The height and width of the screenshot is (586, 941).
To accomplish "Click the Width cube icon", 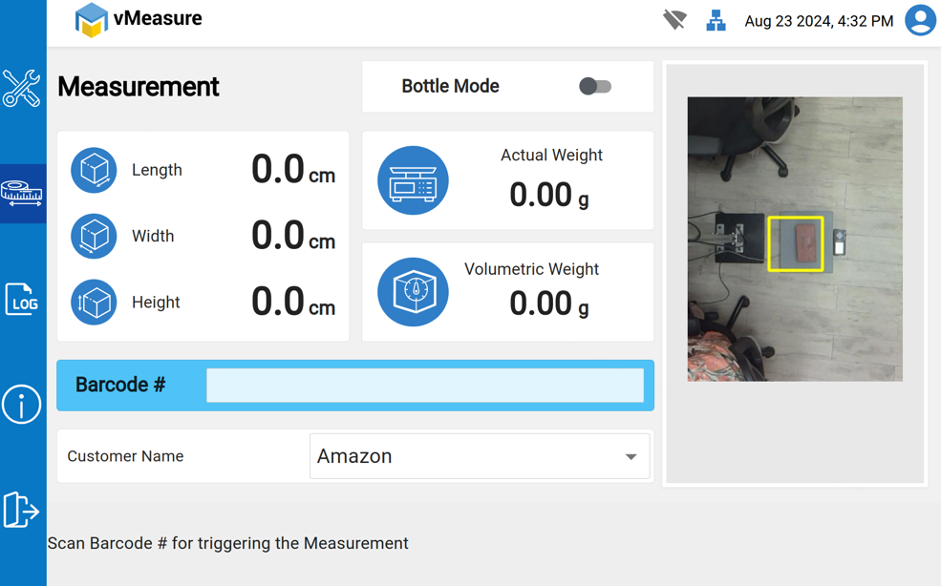I will [94, 236].
